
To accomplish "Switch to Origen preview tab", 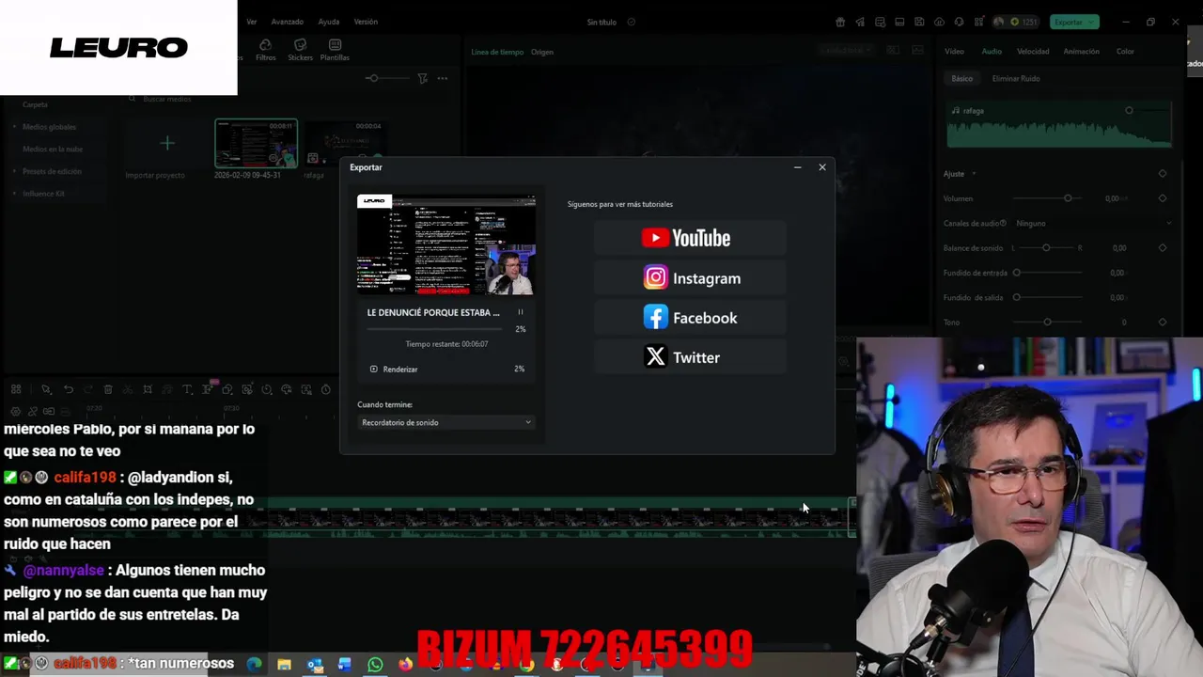I will point(542,52).
